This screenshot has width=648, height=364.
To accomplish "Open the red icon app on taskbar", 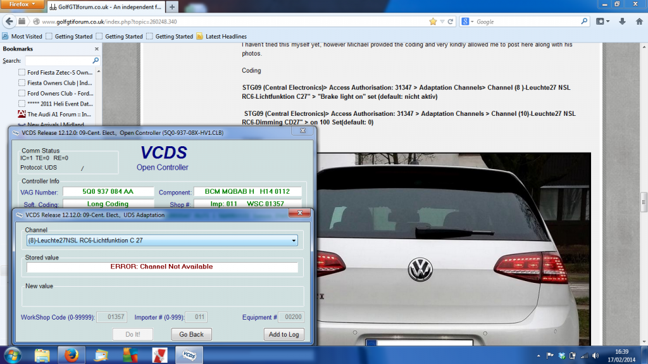I will click(159, 355).
